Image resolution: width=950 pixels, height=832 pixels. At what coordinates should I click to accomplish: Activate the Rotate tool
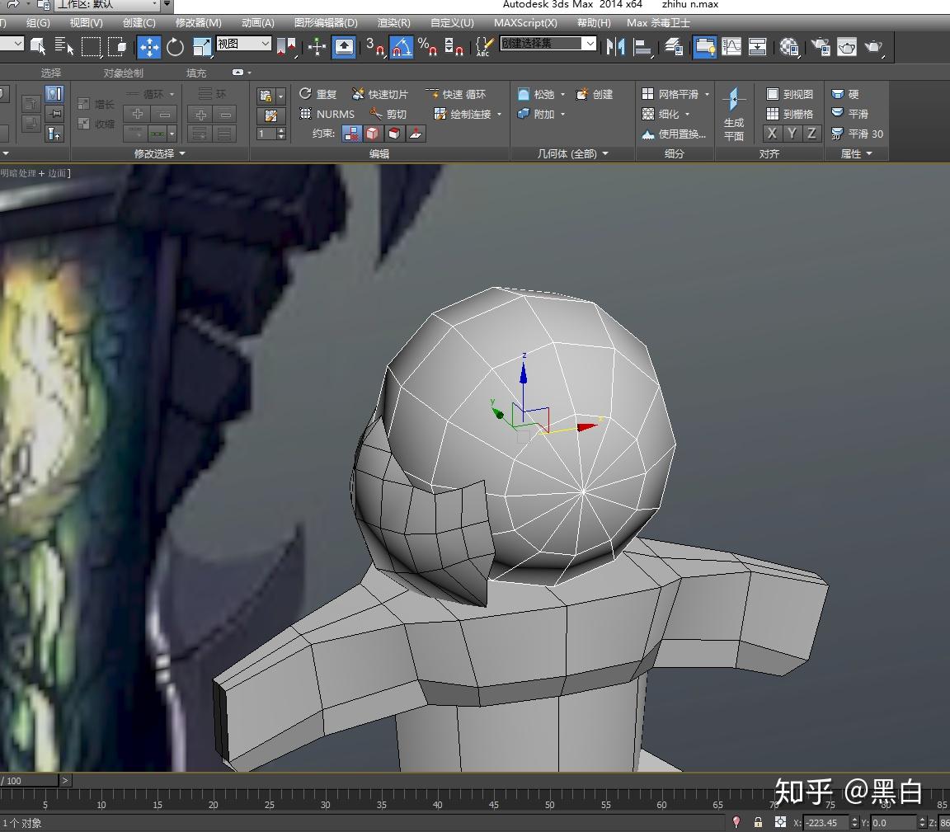(175, 47)
